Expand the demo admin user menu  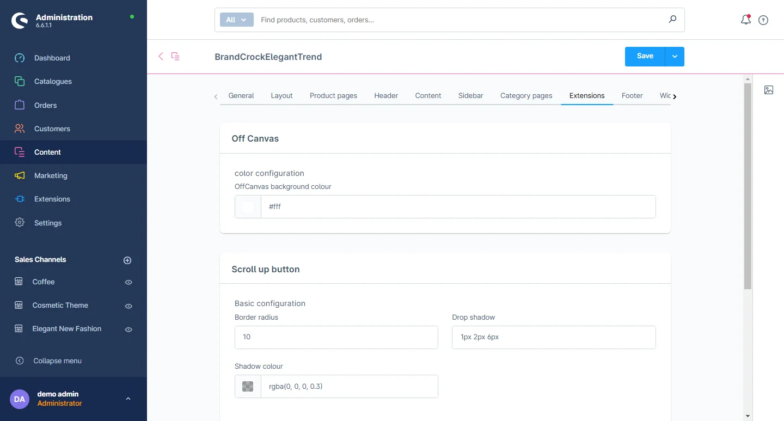click(x=128, y=399)
